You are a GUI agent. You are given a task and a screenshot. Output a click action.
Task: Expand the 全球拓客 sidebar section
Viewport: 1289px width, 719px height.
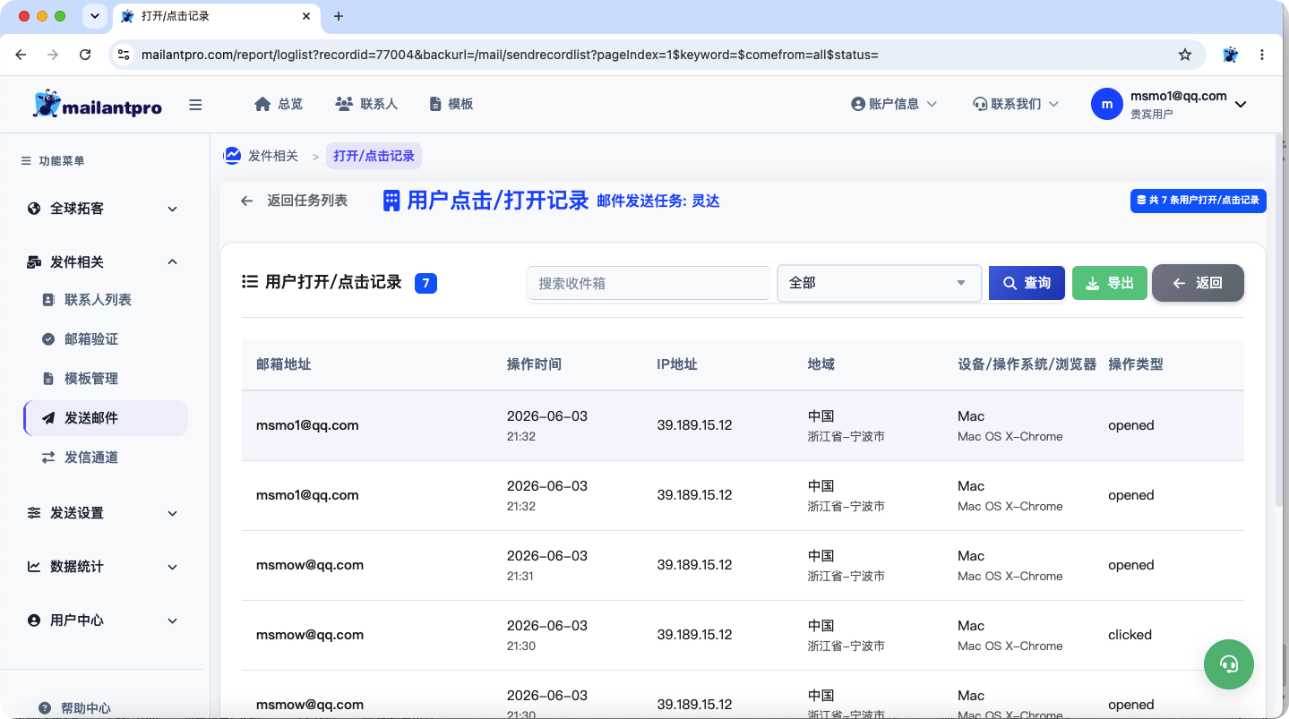[103, 209]
